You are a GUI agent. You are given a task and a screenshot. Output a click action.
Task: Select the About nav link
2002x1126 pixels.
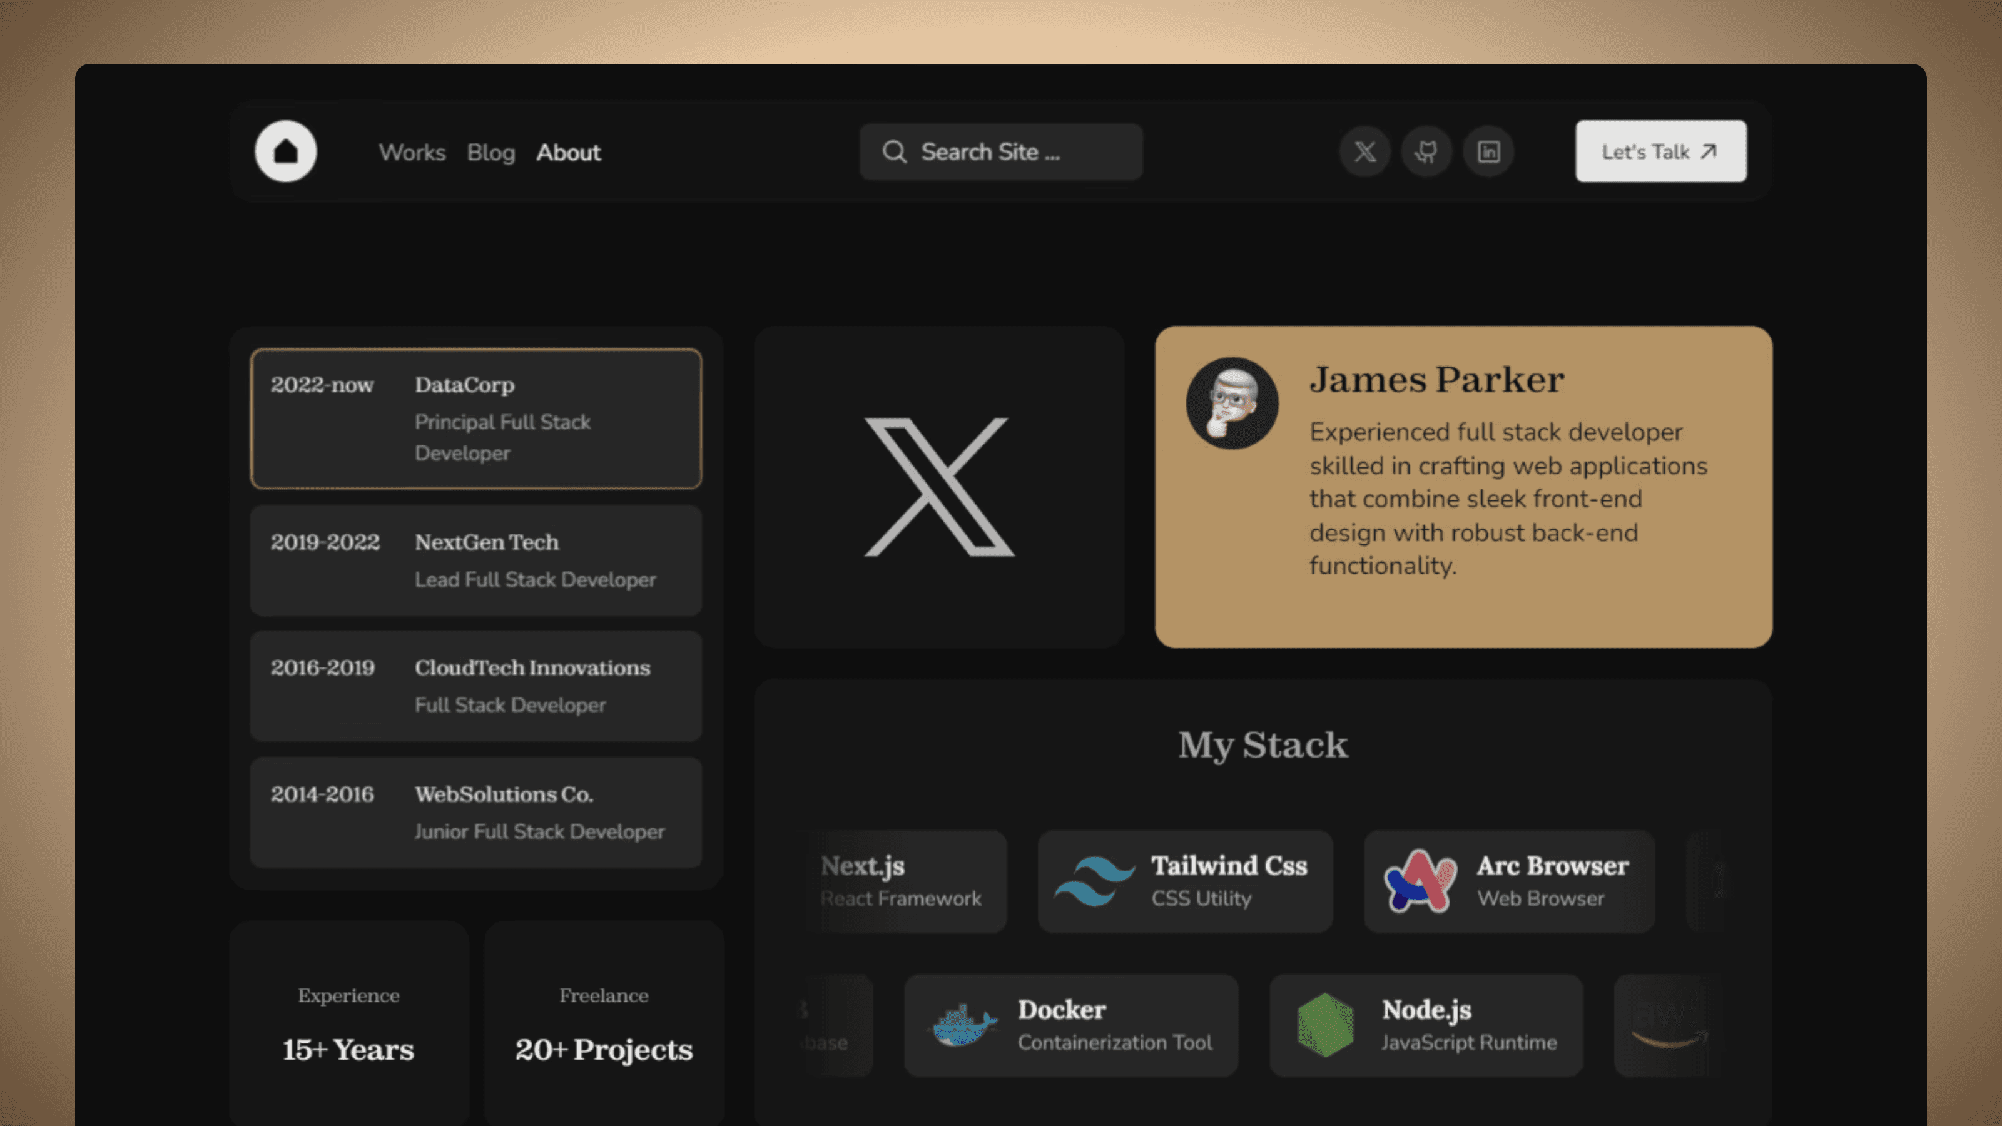click(x=568, y=152)
